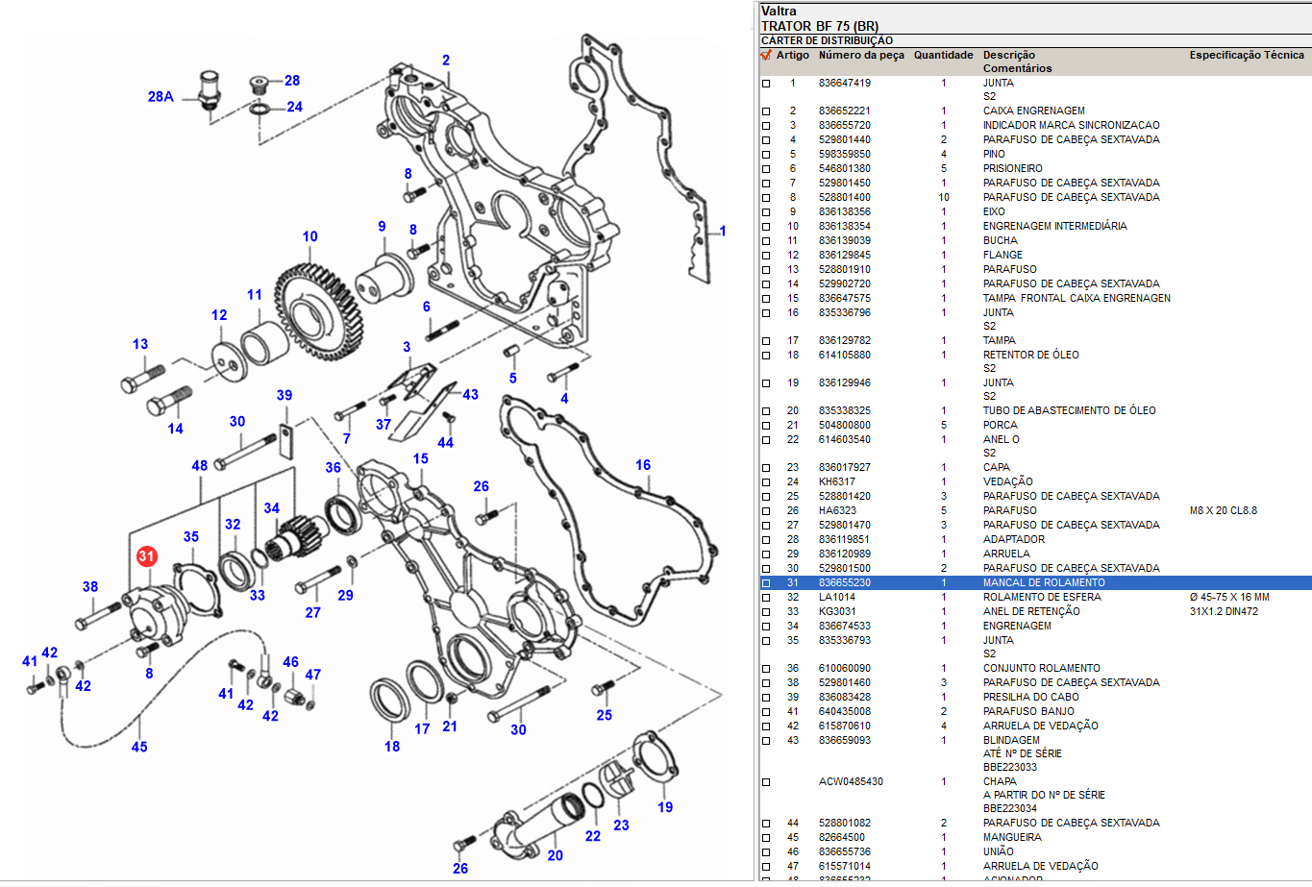
Task: Check the box for item 2 CAIXA ENGRENAGEM
Action: click(x=766, y=111)
